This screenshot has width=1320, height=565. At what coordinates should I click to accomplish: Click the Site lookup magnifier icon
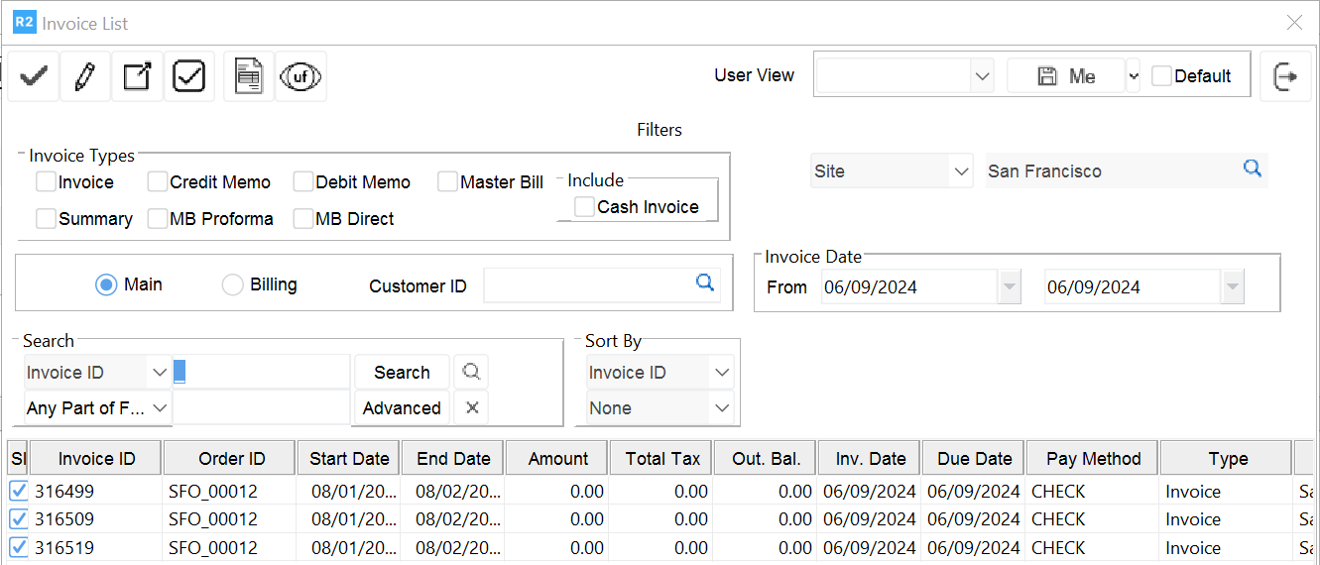[1253, 169]
